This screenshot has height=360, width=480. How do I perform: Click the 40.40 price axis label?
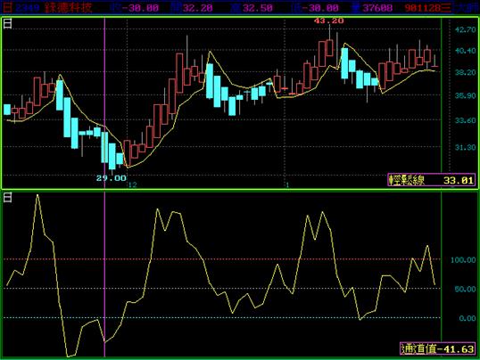pyautogui.click(x=466, y=51)
